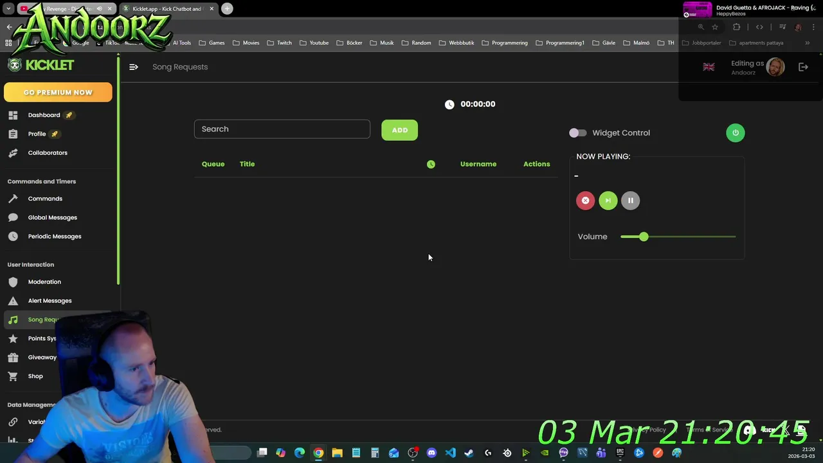The height and width of the screenshot is (463, 823).
Task: Open Discord from the taskbar
Action: pyautogui.click(x=431, y=453)
